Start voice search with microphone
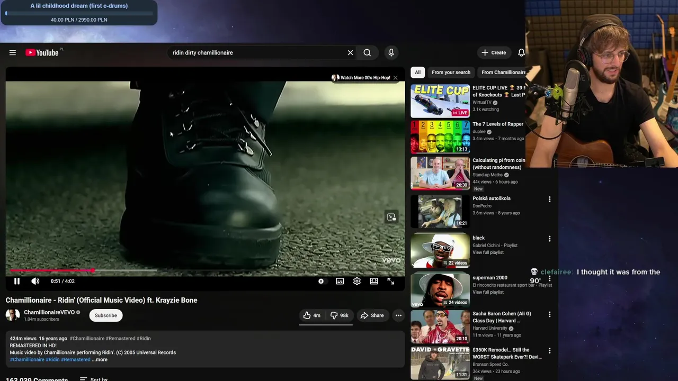 (391, 52)
